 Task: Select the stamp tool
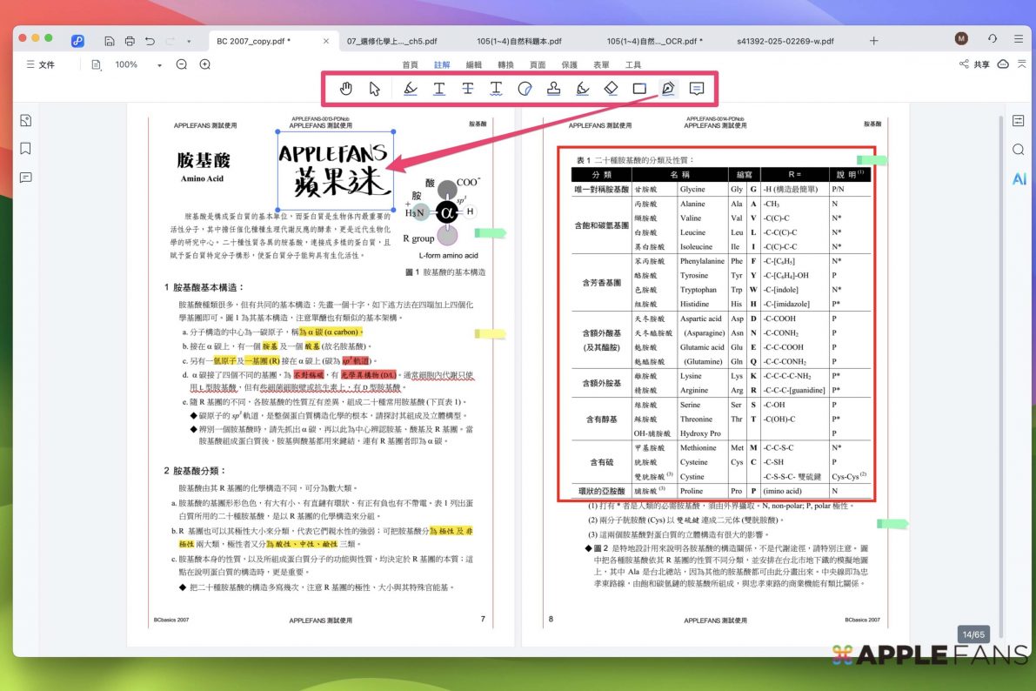click(552, 89)
